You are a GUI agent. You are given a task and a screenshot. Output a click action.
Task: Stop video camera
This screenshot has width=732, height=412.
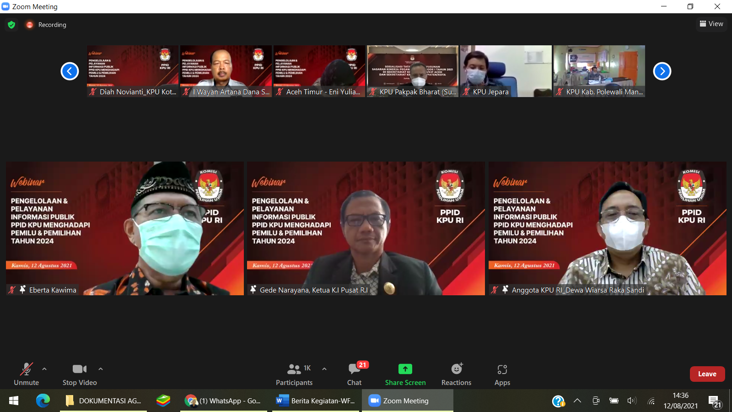79,369
